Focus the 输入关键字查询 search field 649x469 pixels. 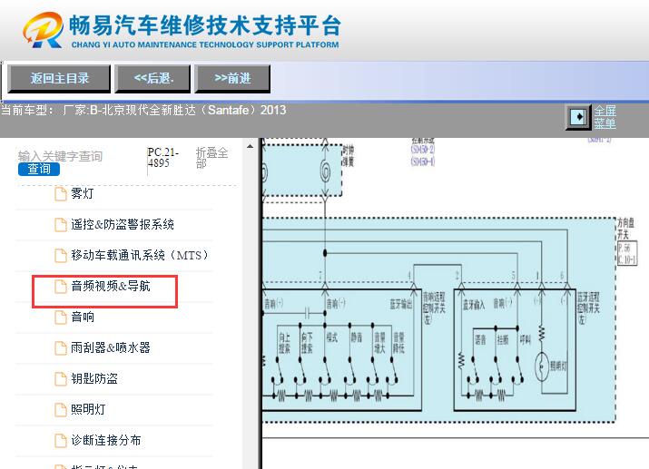60,156
